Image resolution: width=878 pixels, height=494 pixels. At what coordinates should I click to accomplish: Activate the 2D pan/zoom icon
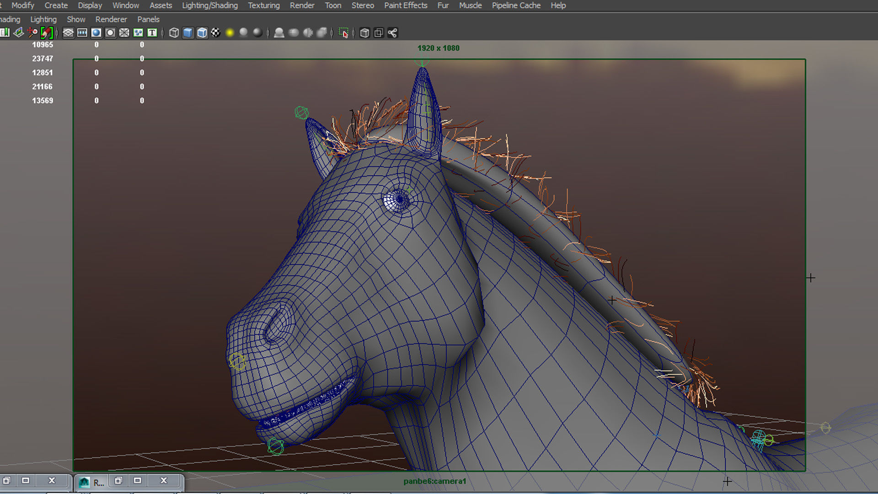pyautogui.click(x=32, y=32)
